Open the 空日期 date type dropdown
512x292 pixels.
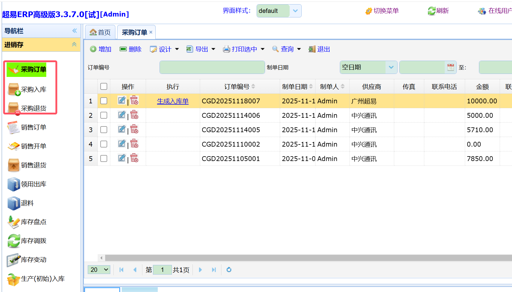pos(391,67)
